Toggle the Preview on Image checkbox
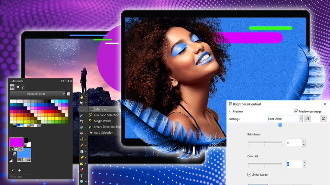Screen dimensions: 330x185 pyautogui.click(x=296, y=111)
